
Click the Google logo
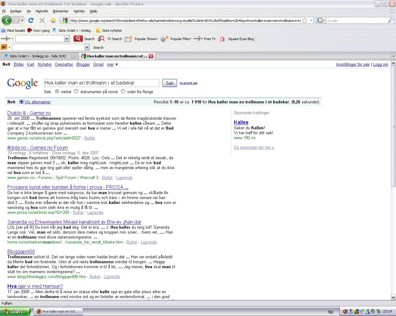(x=23, y=83)
